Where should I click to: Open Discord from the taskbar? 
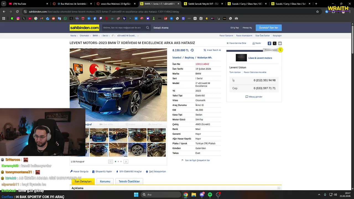click(202, 195)
